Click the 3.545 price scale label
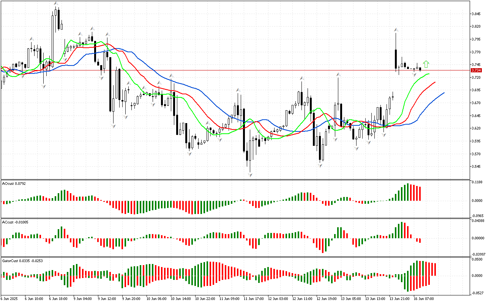This screenshot has height=303, width=486. tap(477, 167)
